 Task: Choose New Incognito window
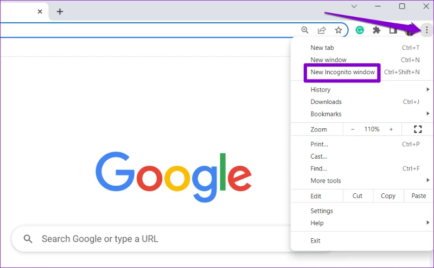362,72
